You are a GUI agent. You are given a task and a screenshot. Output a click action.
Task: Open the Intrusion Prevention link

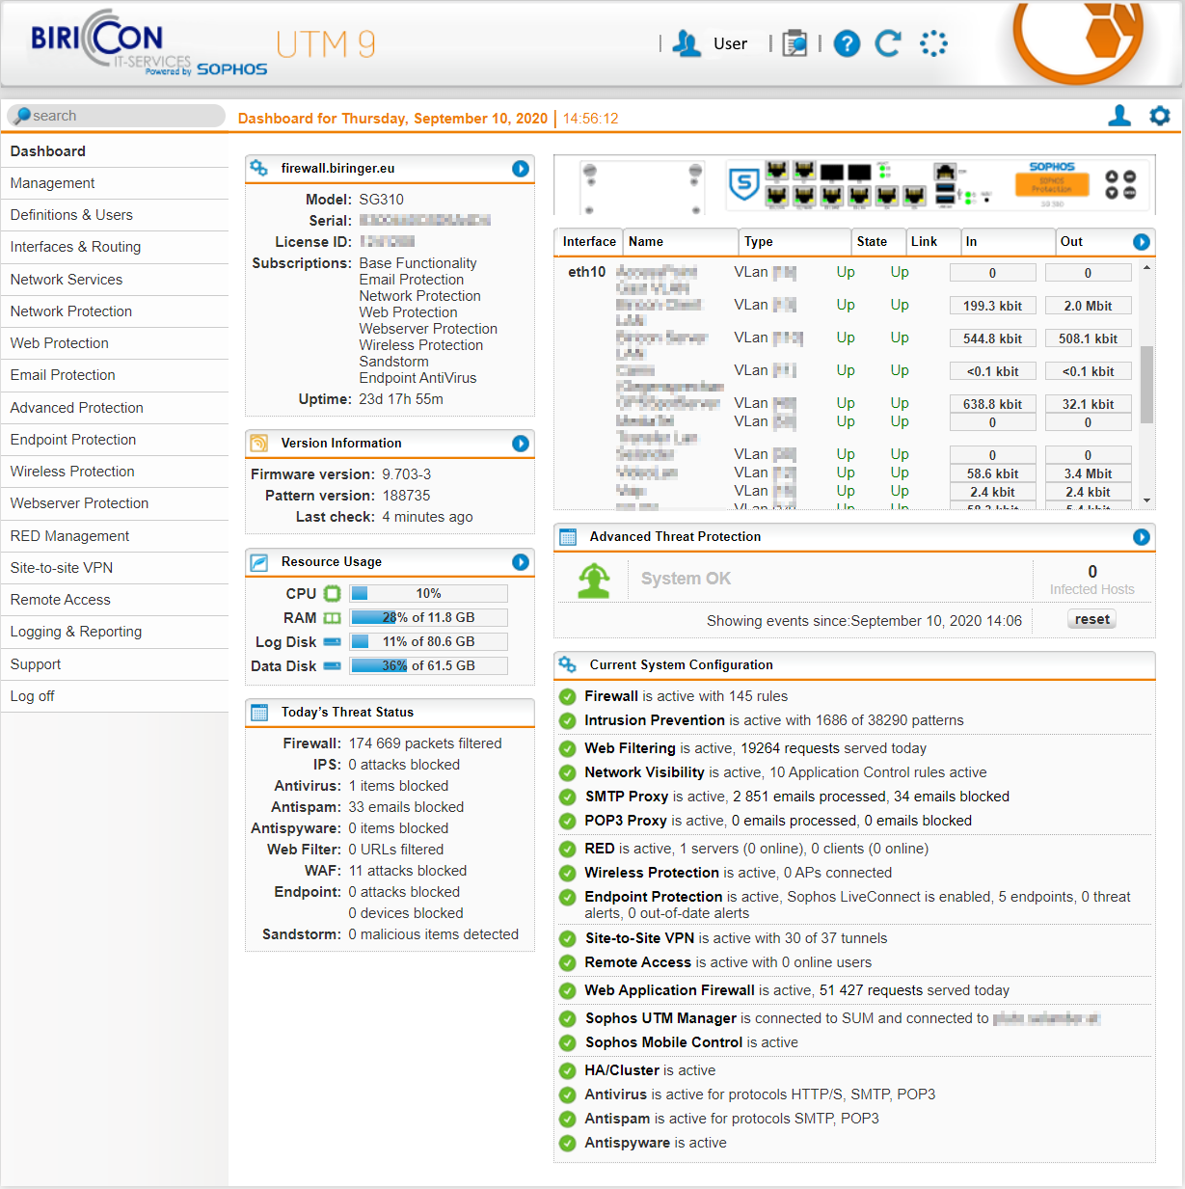655,720
